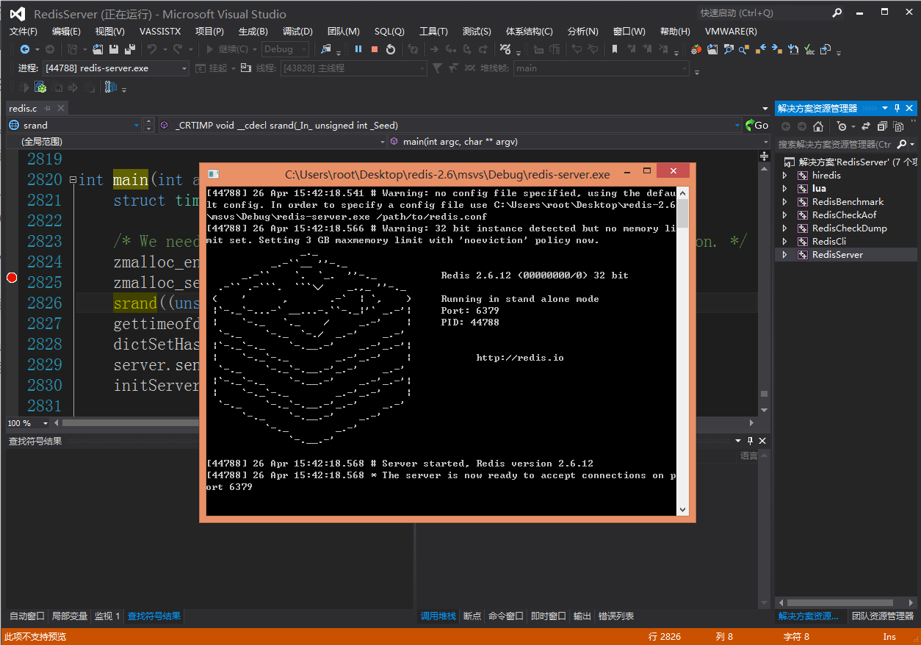921x645 pixels.
Task: Toggle the breakpoint on line 2825
Action: tap(11, 277)
